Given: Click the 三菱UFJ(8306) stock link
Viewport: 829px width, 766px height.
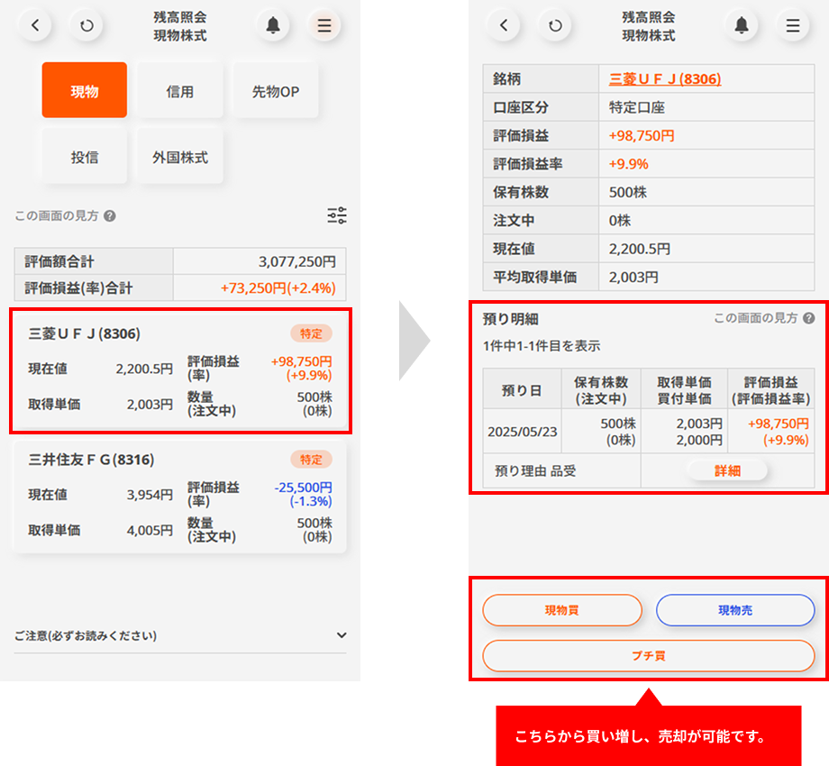Looking at the screenshot, I should (665, 79).
